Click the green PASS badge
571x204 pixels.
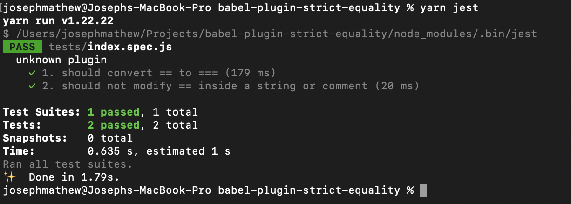click(x=22, y=47)
